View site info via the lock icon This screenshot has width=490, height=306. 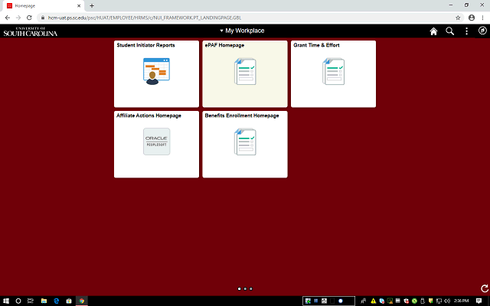pos(43,18)
